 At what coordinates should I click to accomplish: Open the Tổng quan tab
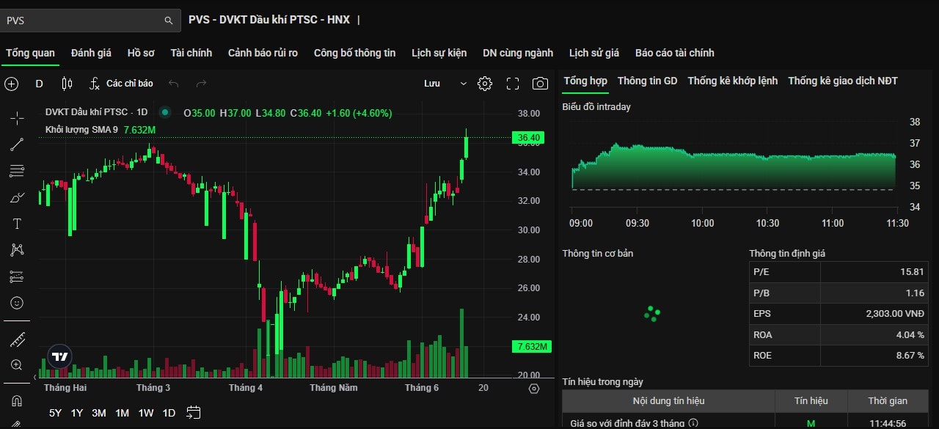coord(30,53)
